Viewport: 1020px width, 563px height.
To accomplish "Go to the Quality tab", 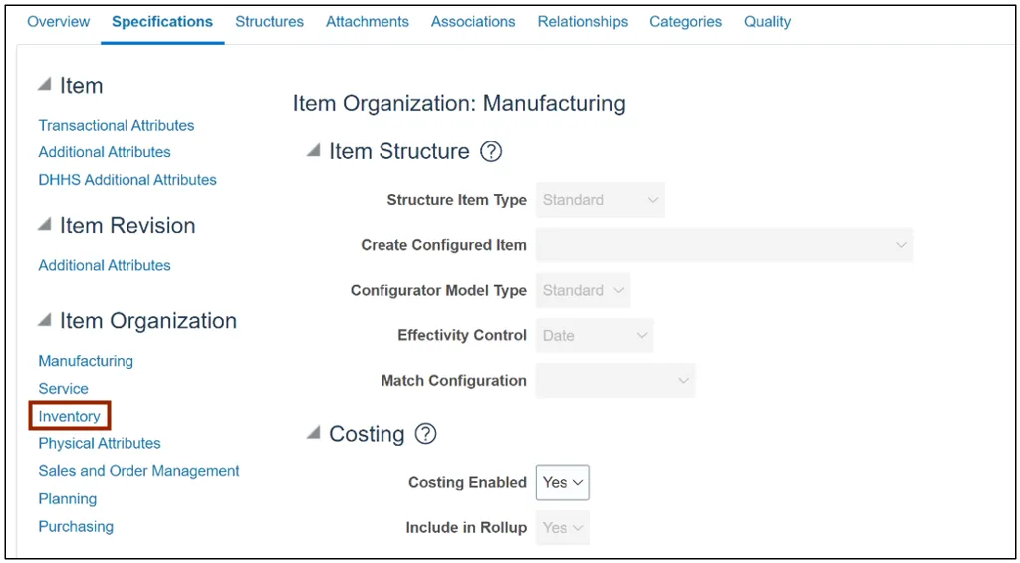I will tap(767, 21).
